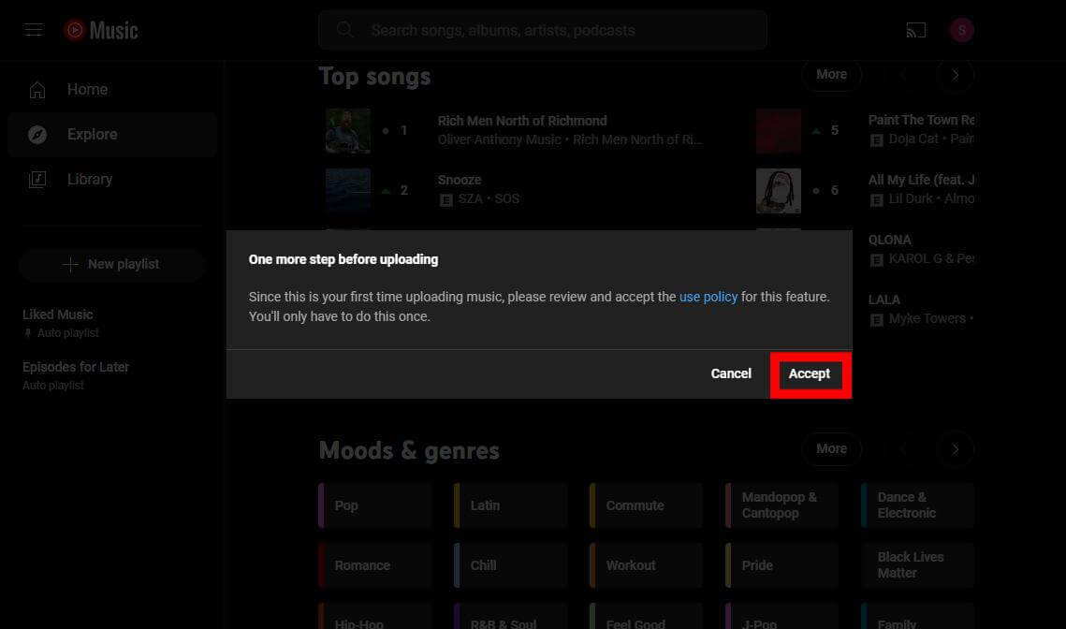Open the account avatar S menu

click(x=961, y=30)
